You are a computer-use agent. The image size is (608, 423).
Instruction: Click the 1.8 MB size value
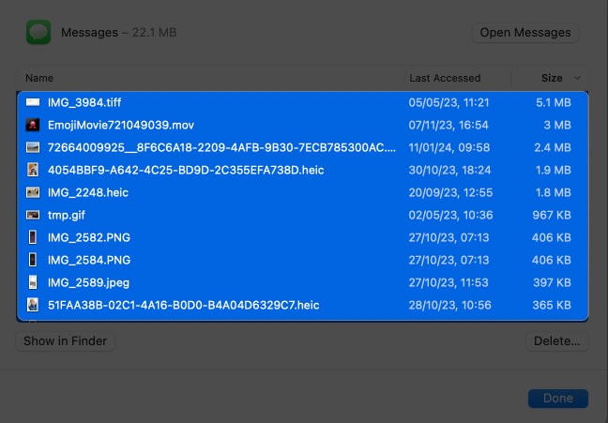tap(554, 192)
